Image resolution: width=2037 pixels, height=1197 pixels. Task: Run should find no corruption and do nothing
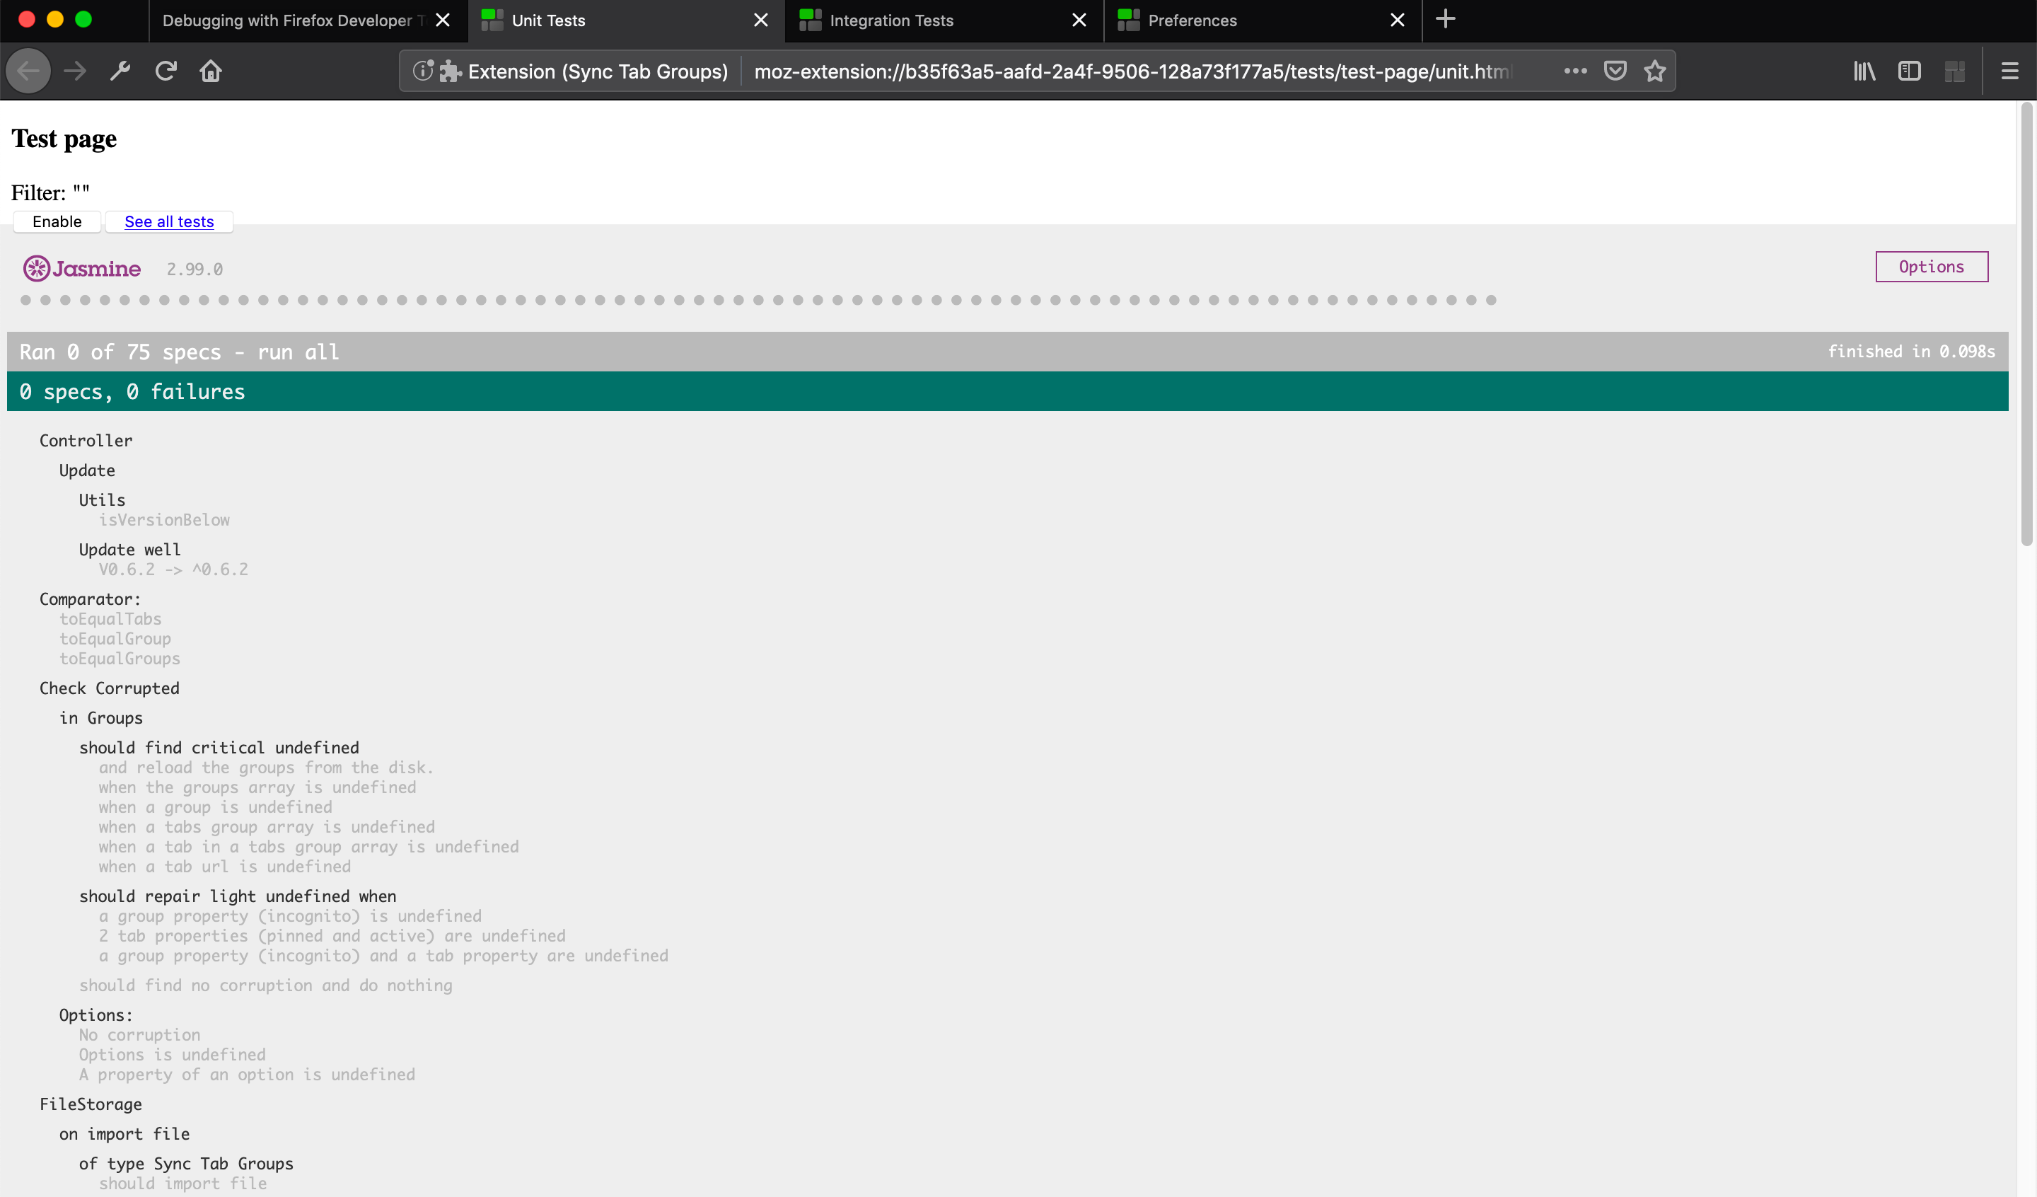tap(265, 986)
